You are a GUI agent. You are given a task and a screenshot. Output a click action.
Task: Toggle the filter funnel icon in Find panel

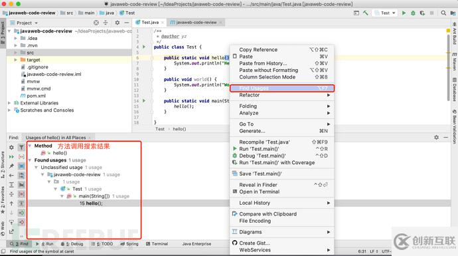21,148
